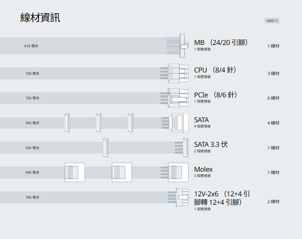Click the leftmost inline SATA connector on the 950 毫米 cable
The height and width of the screenshot is (239, 302).
pos(67,123)
